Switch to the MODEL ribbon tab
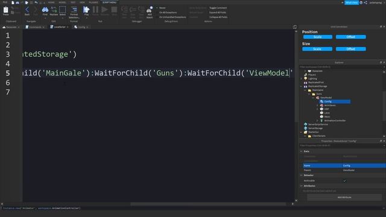Screen dimensions: 386x217 pos(62,2)
